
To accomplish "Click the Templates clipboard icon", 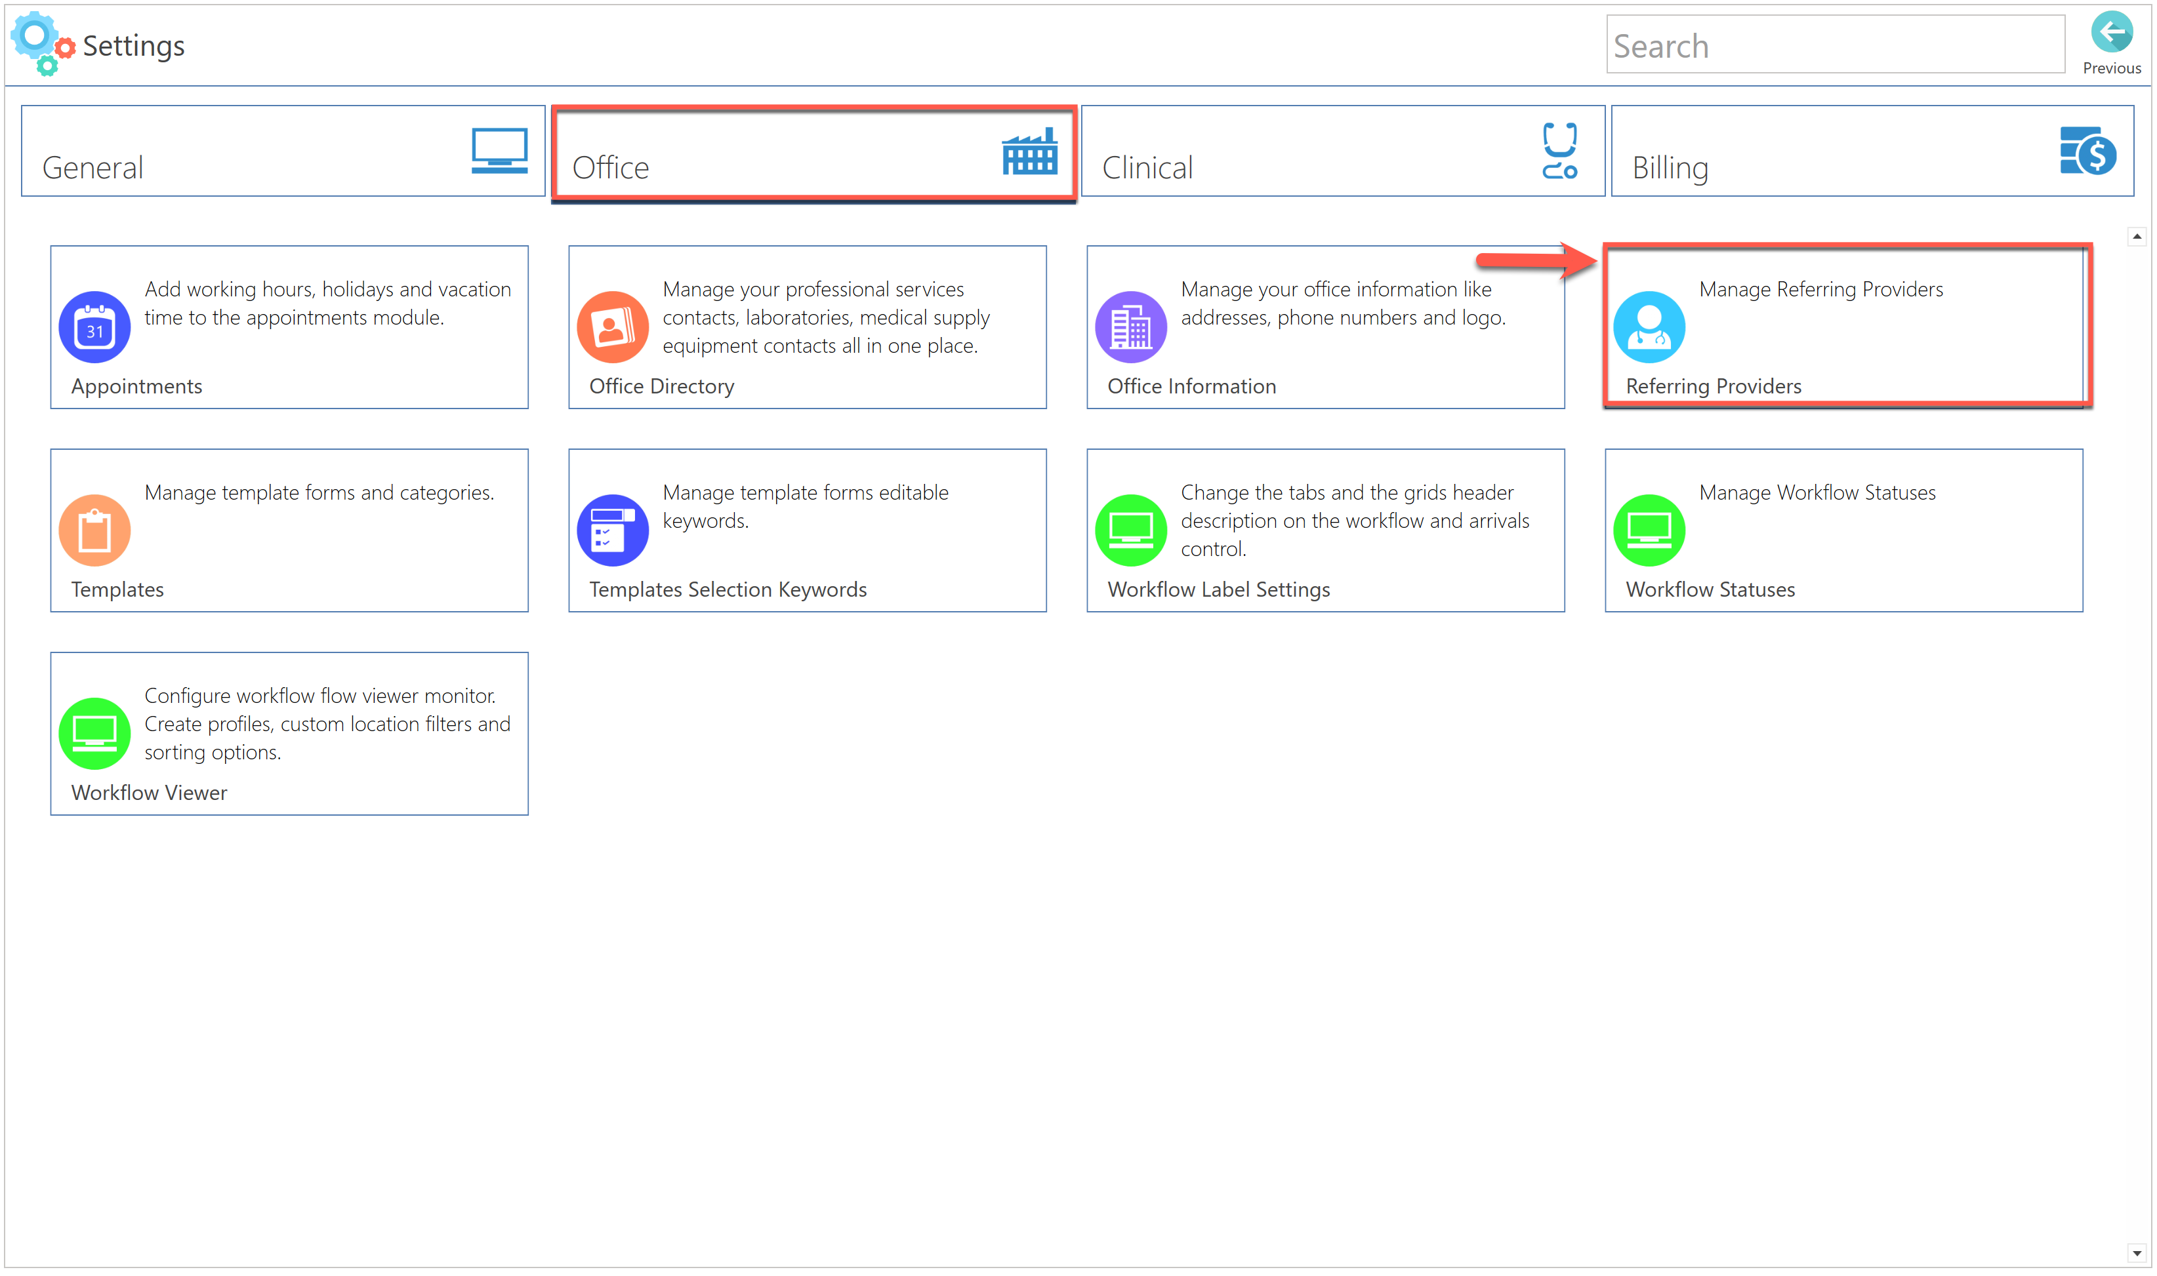I will (94, 530).
